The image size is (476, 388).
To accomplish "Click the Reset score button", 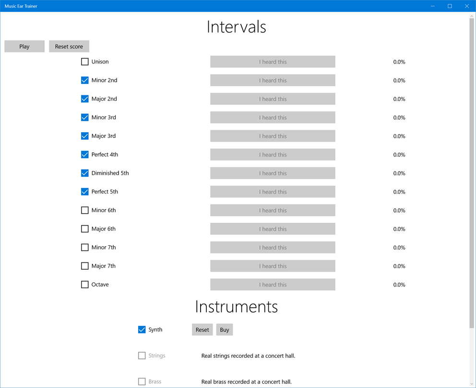I will pos(69,46).
